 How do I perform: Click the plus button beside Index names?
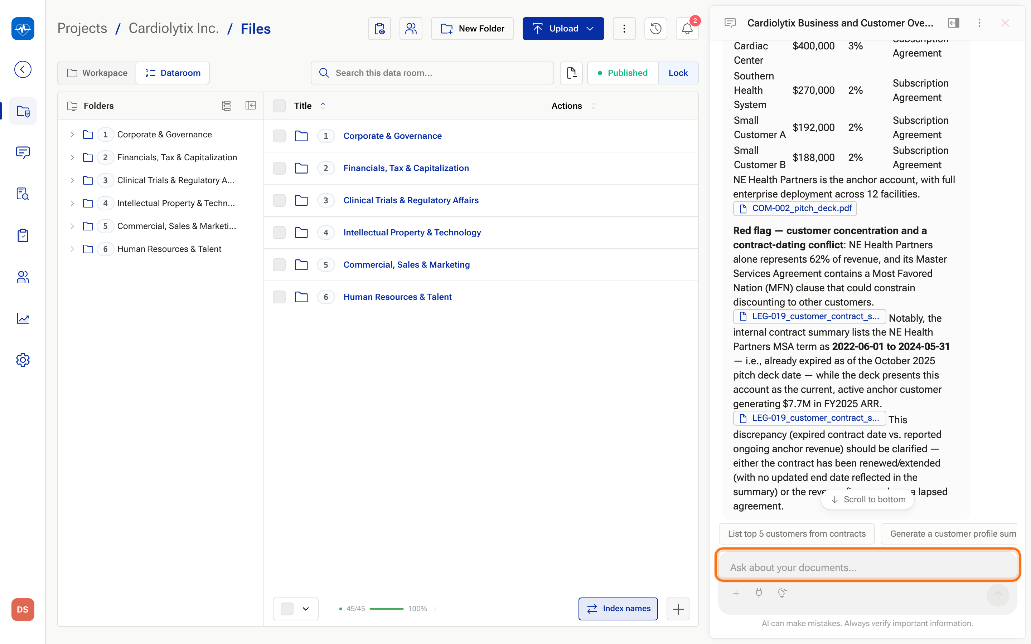(678, 609)
